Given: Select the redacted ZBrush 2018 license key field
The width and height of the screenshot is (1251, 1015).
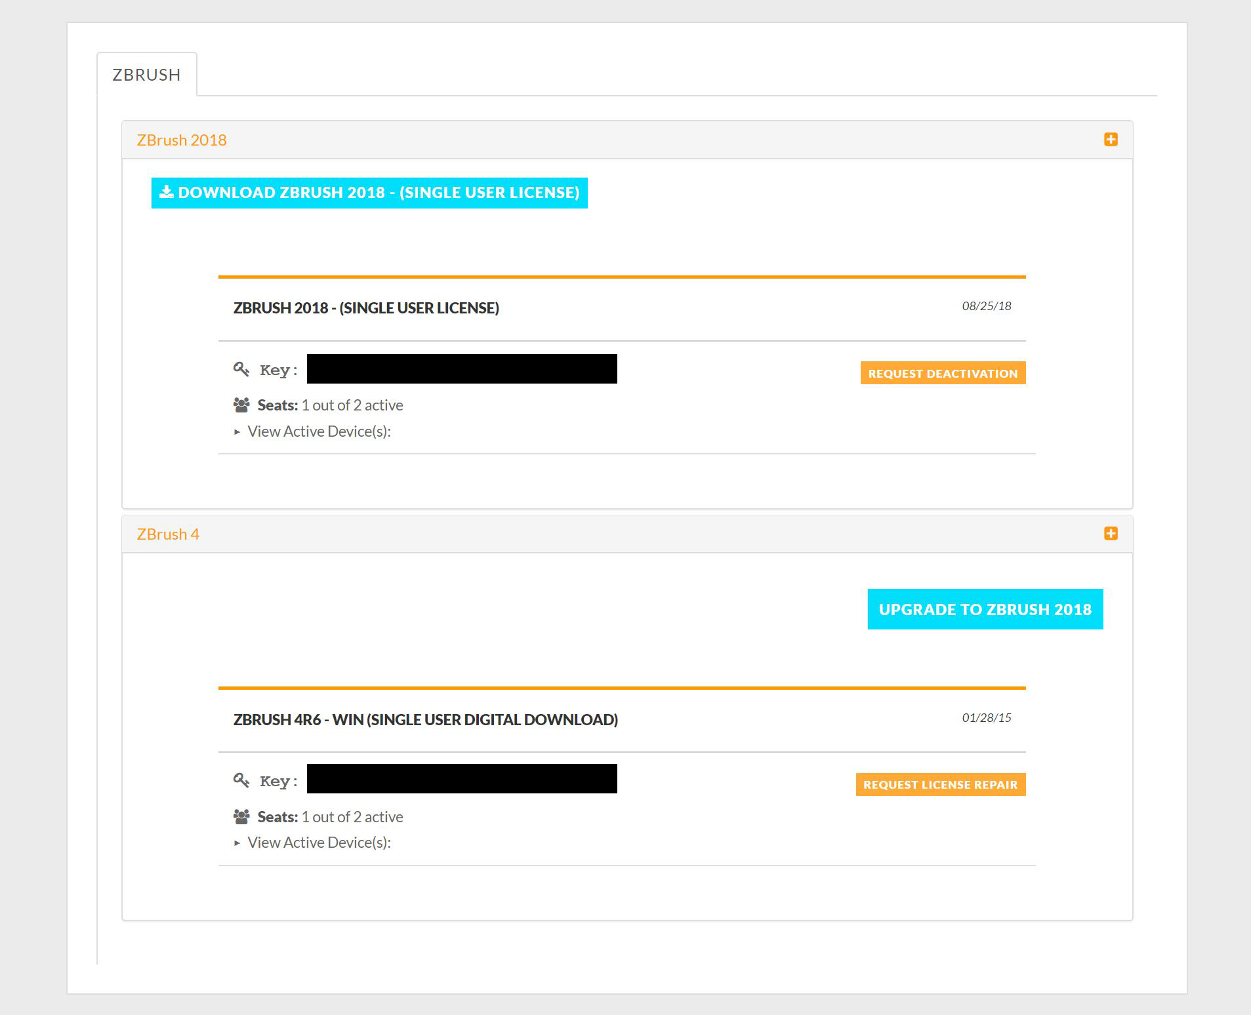Looking at the screenshot, I should pyautogui.click(x=462, y=369).
